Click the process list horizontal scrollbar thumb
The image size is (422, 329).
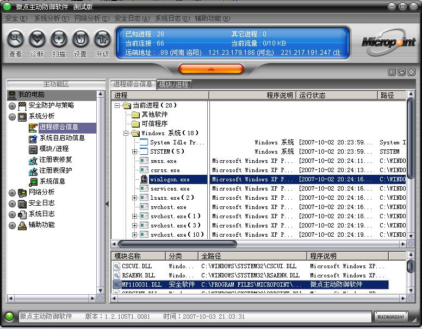point(177,244)
